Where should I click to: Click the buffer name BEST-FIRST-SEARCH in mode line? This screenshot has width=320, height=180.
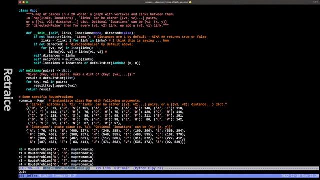(66, 168)
